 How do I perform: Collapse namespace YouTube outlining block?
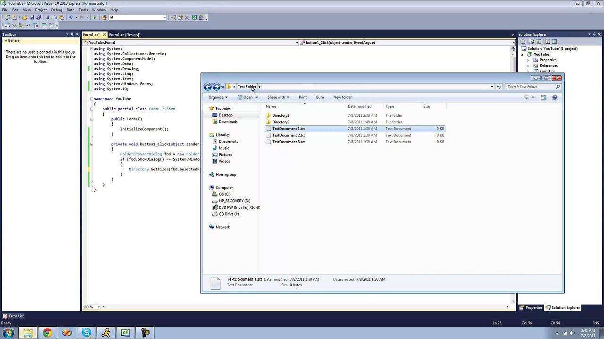(91, 99)
